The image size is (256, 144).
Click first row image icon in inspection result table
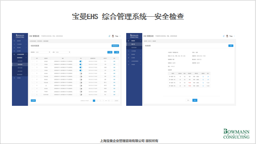pos(203,76)
